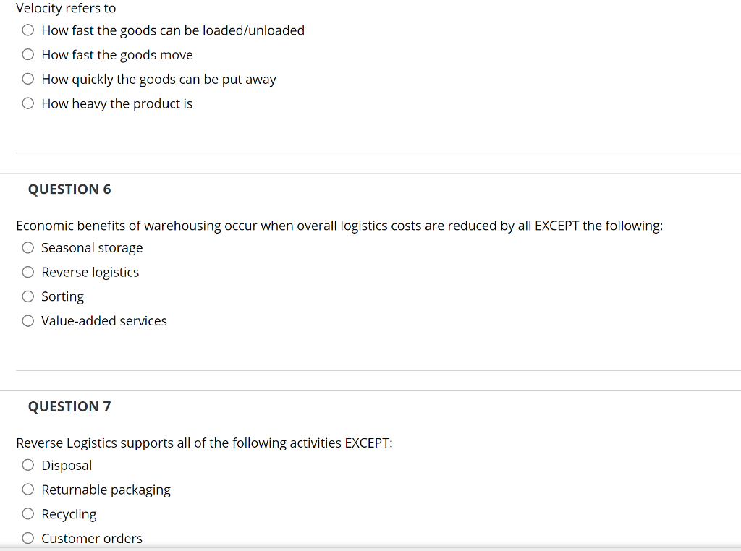Select 'Value-added services' option

27,321
